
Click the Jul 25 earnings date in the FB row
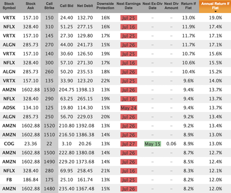129,180
